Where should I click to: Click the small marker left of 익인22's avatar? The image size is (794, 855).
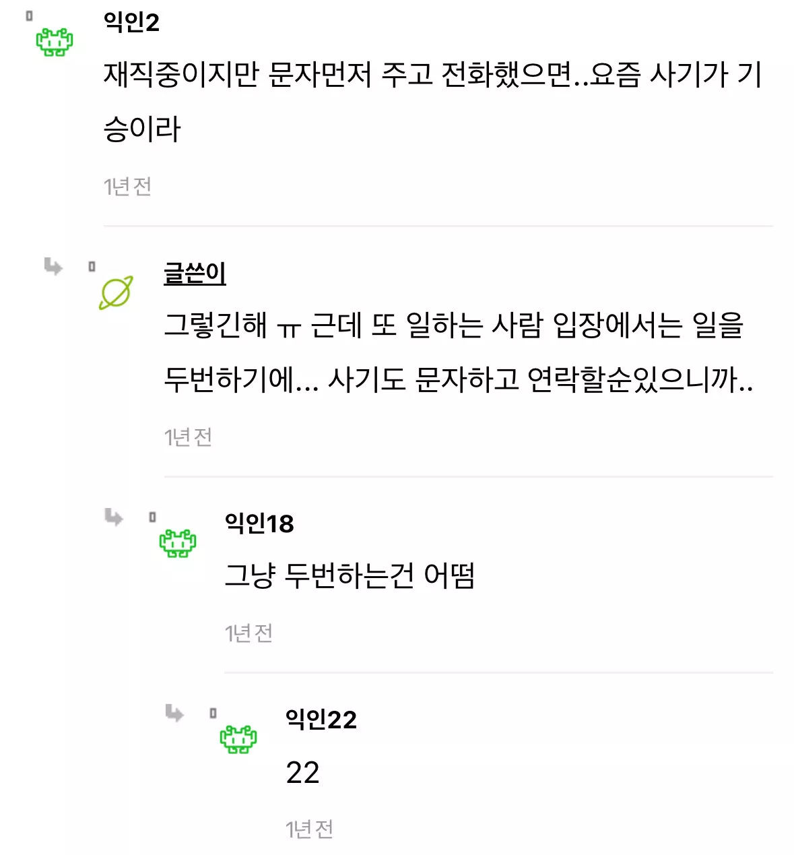[213, 713]
